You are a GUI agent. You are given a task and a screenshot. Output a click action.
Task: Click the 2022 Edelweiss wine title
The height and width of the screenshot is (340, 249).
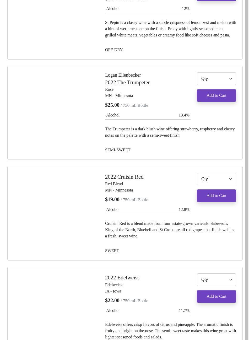122,278
